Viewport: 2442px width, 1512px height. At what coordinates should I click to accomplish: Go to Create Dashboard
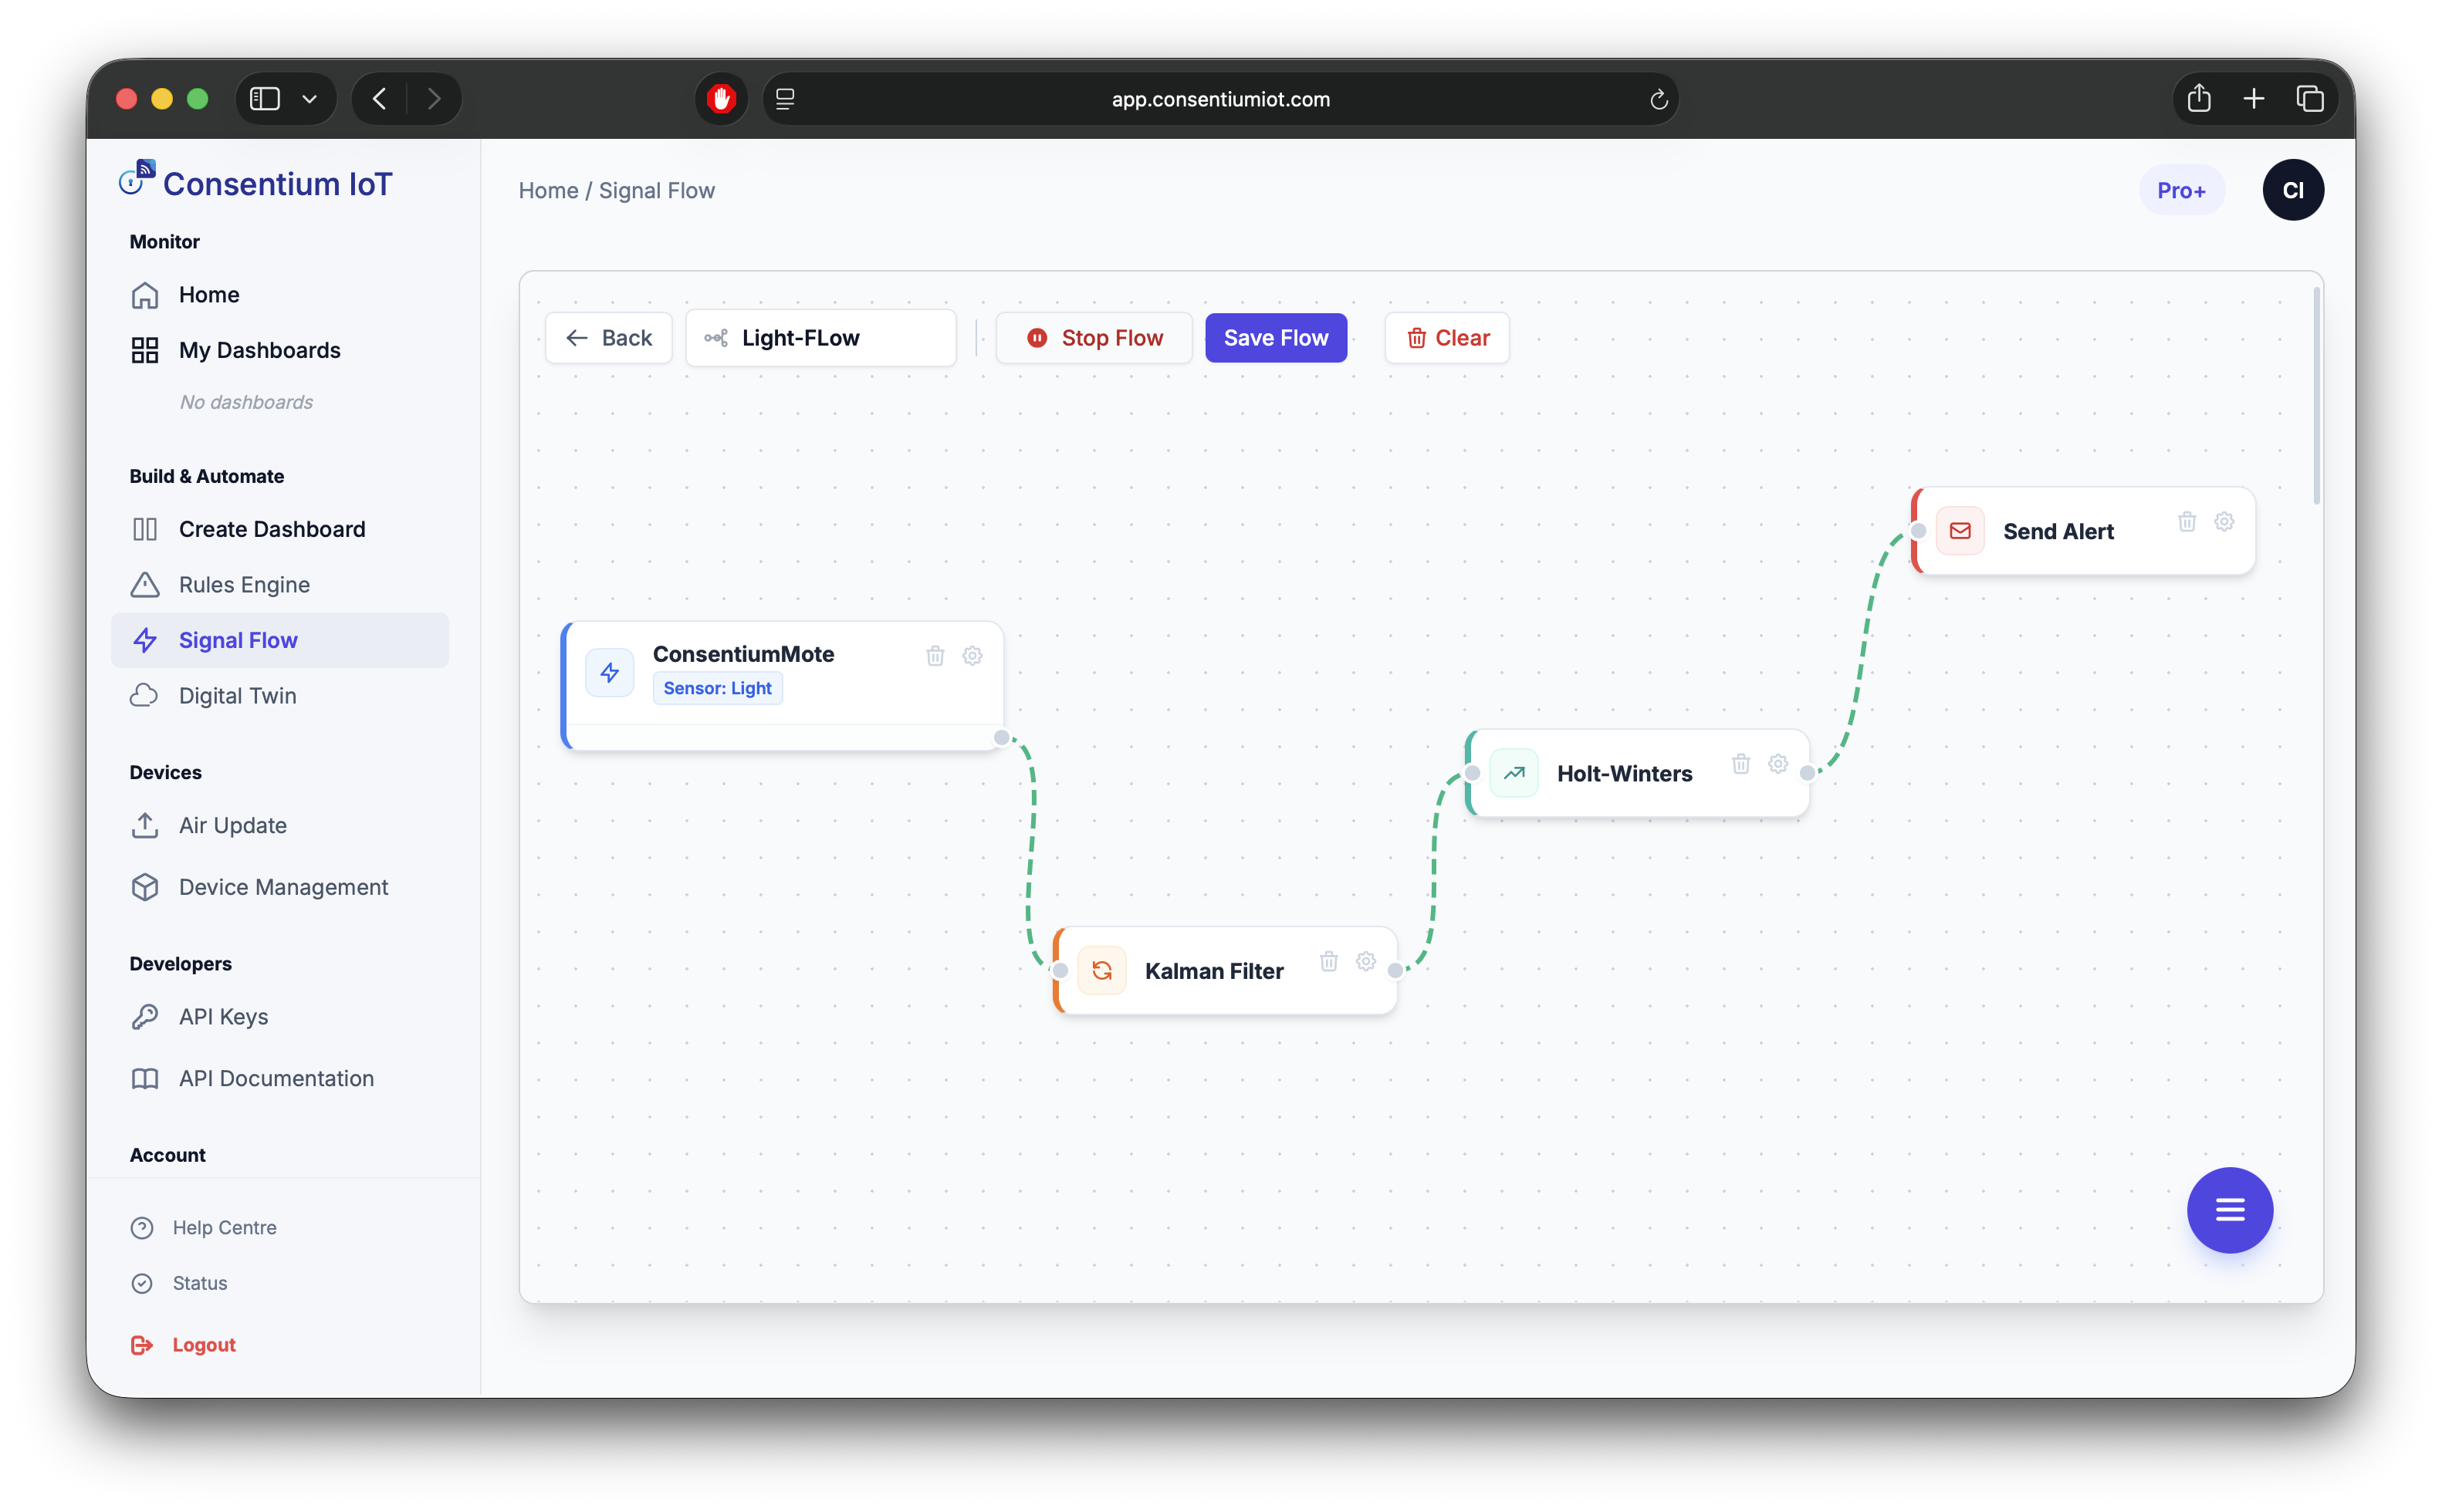tap(280, 529)
